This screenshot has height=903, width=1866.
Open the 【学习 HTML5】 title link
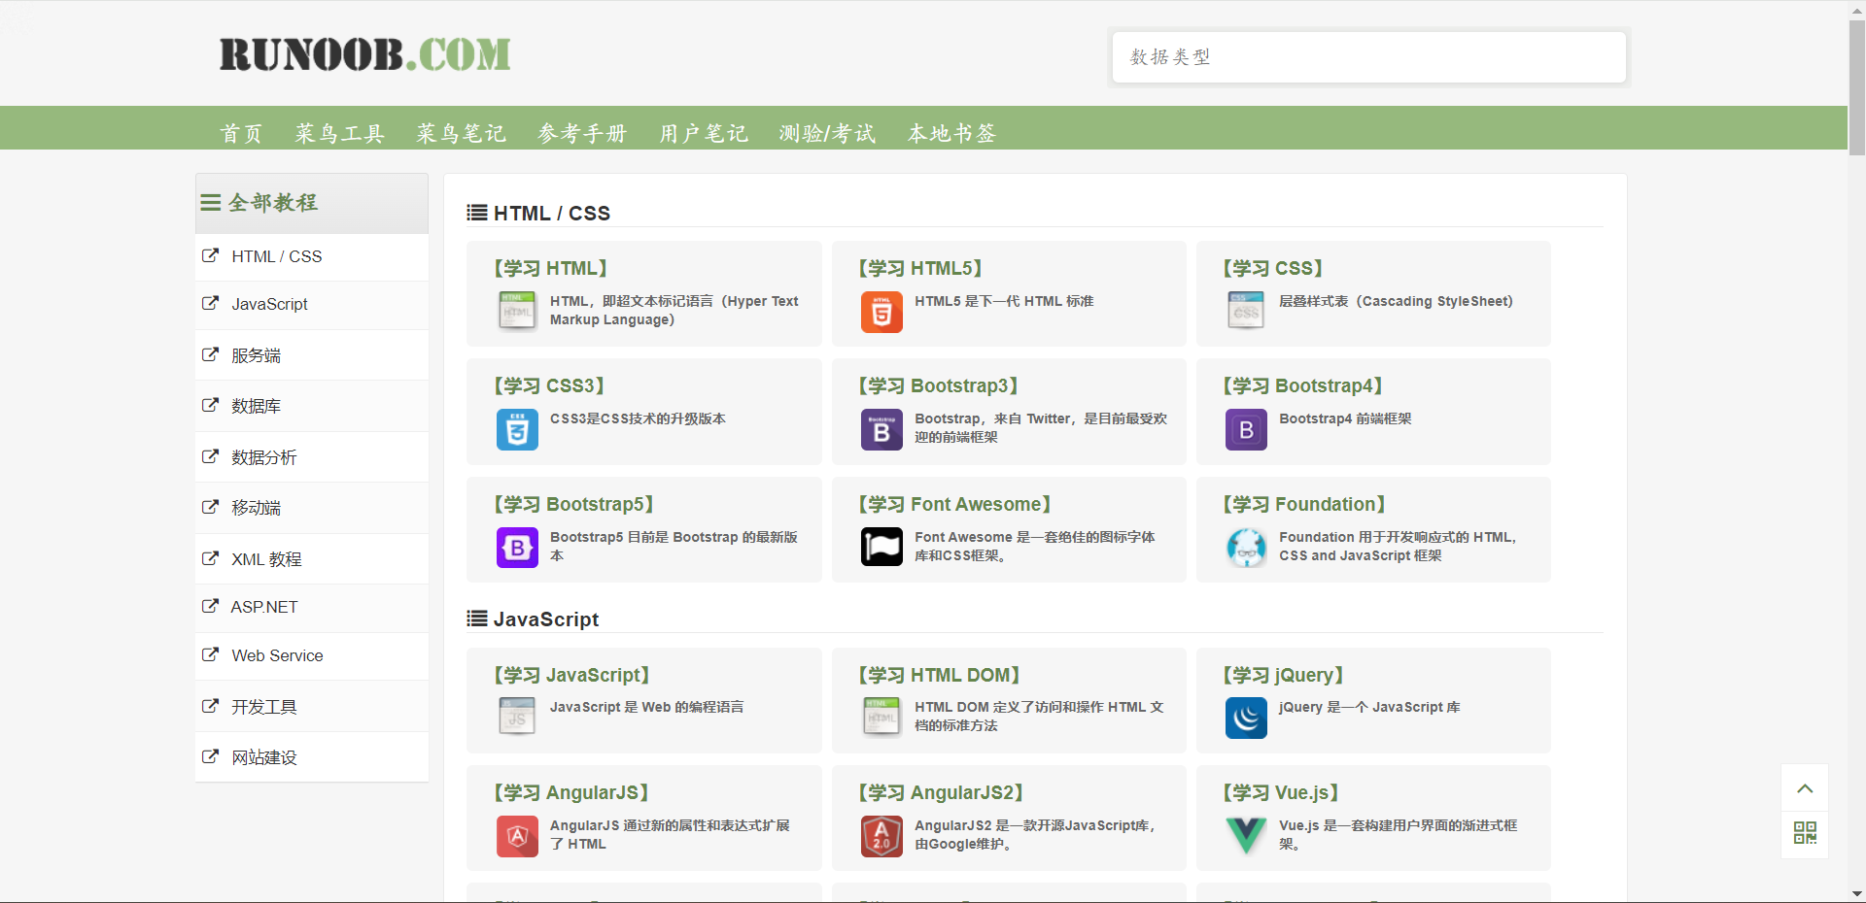pyautogui.click(x=920, y=268)
